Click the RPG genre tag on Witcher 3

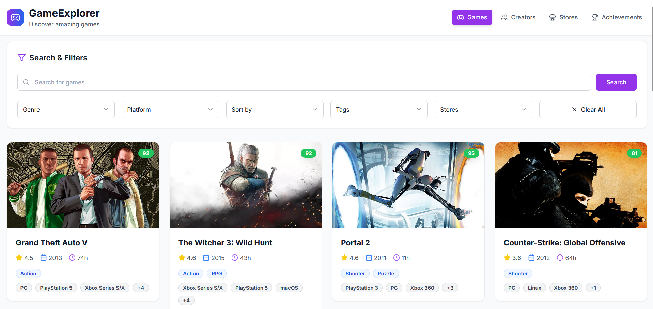coord(217,273)
